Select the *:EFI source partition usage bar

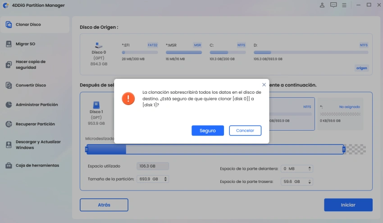pos(140,52)
